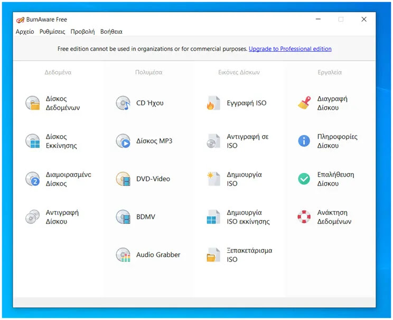Choose the Διαγραφή Δίσκου text label

pyautogui.click(x=332, y=103)
